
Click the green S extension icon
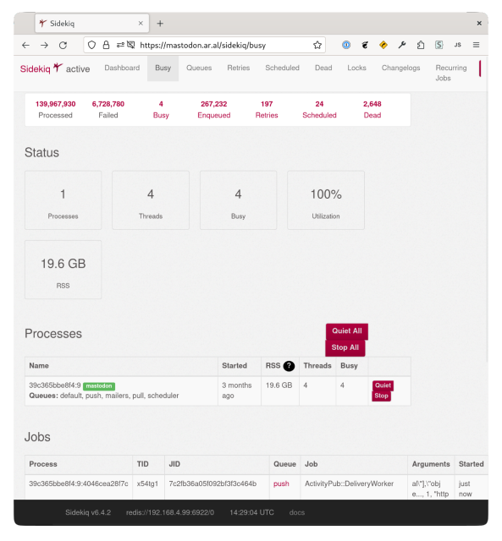439,45
